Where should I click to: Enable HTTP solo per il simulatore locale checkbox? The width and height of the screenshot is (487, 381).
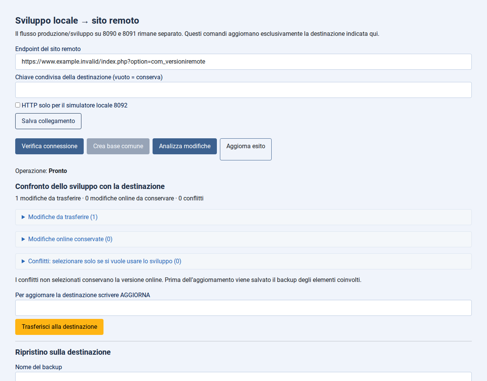pyautogui.click(x=18, y=105)
